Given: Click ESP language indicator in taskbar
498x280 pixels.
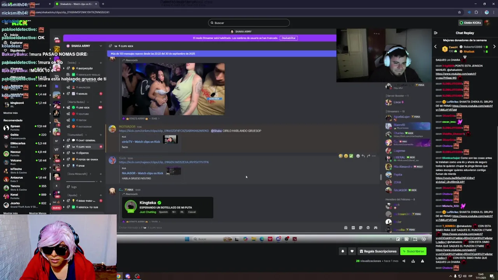Looking at the screenshot, I should coord(470,276).
